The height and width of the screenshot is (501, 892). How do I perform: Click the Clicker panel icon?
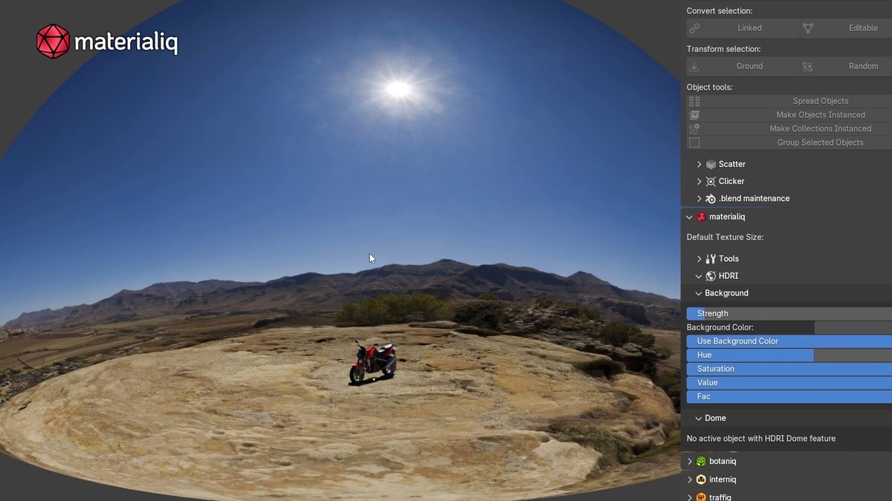click(x=711, y=181)
